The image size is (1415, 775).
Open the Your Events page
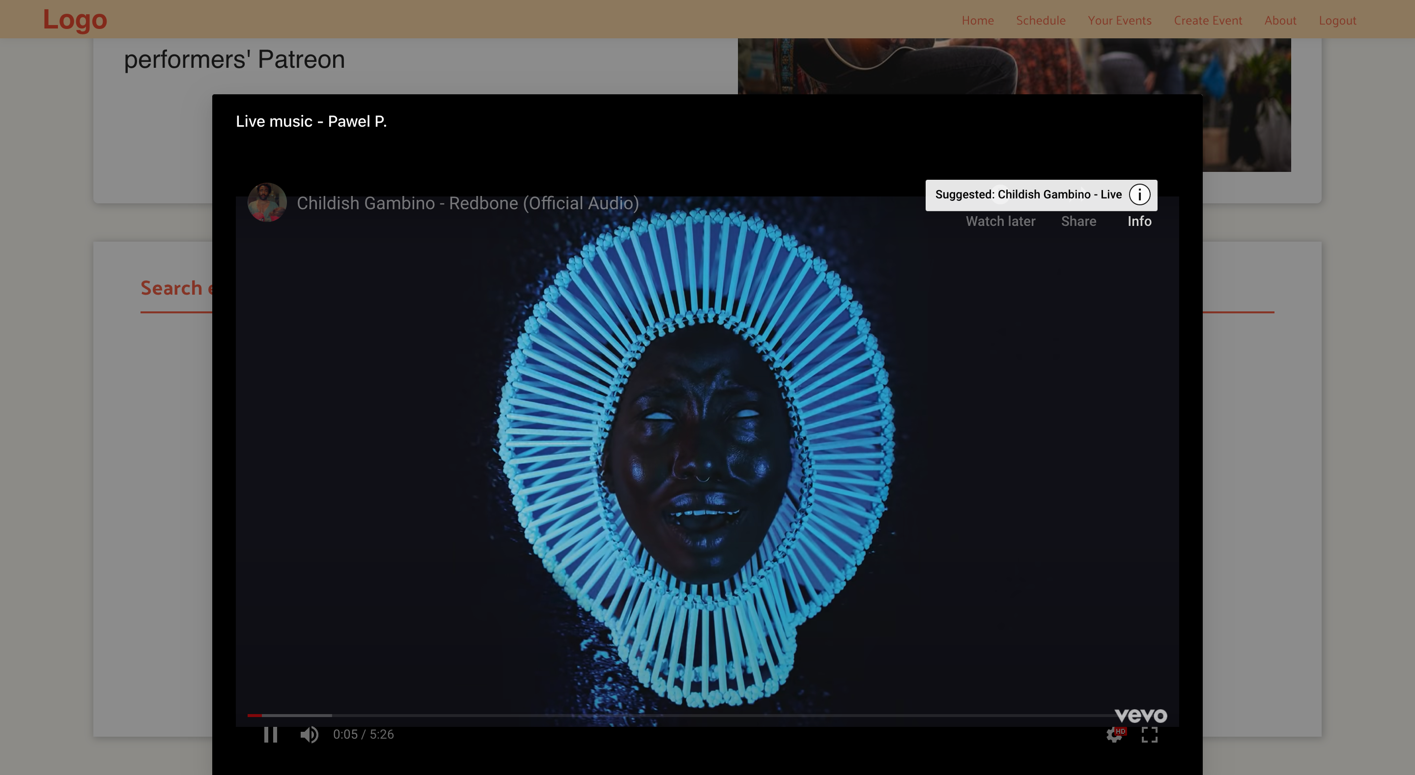[x=1120, y=20]
